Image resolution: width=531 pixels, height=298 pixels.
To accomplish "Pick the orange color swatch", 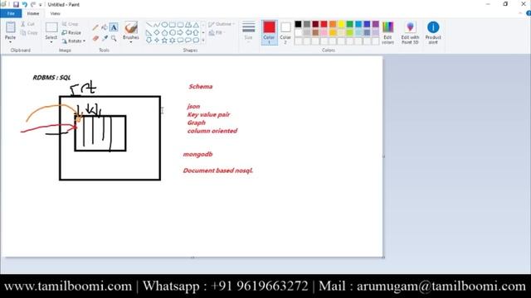I will [333, 24].
